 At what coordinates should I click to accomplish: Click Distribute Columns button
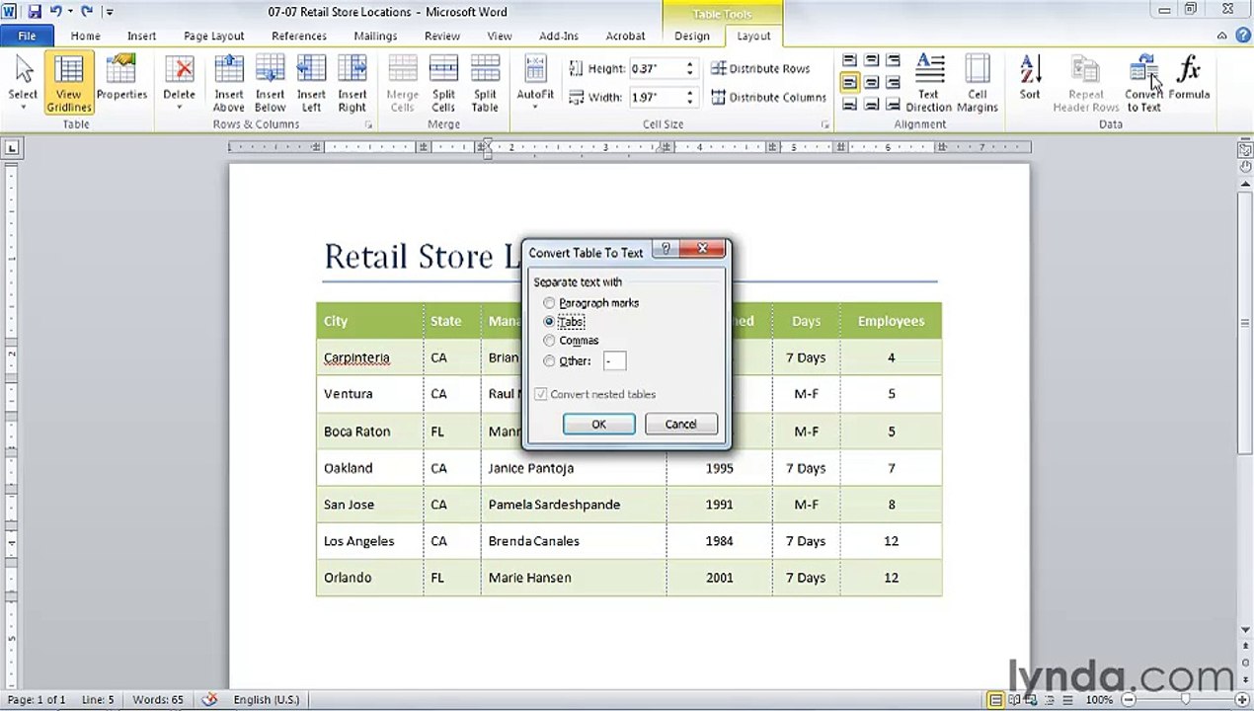click(769, 97)
